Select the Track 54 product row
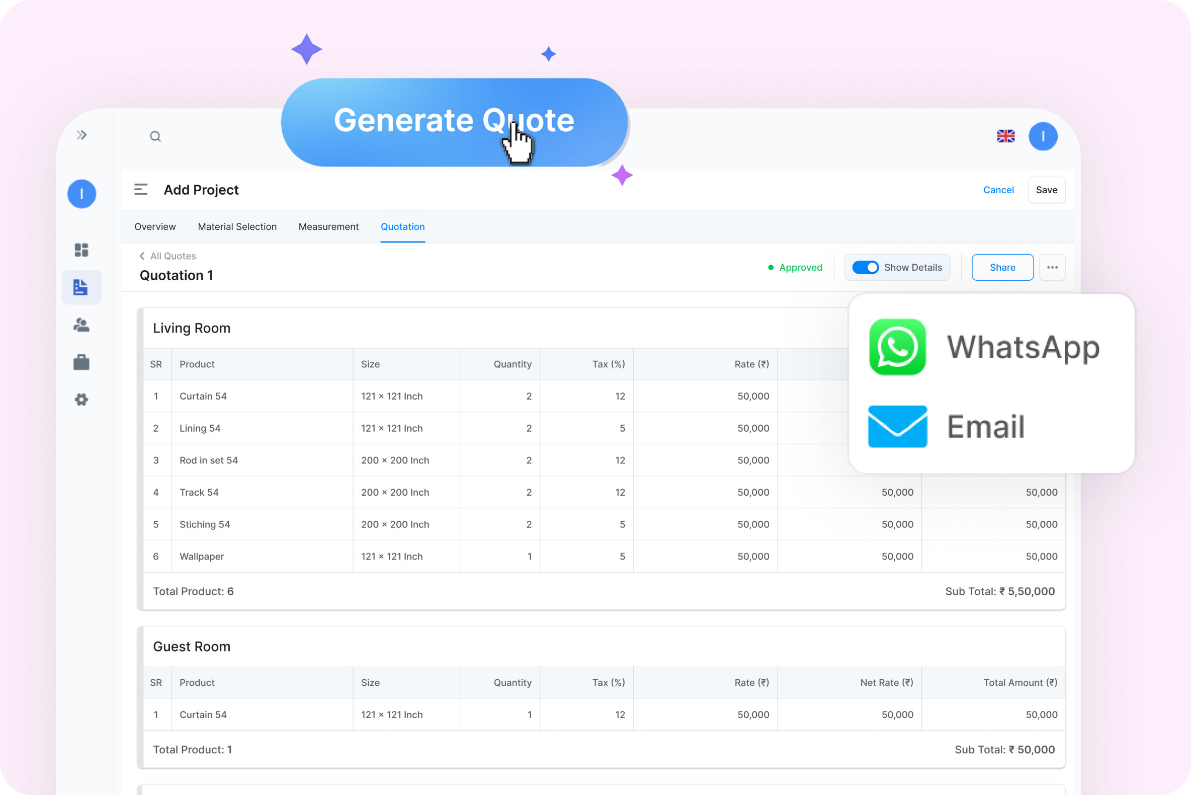Viewport: 1191px width, 795px height. click(604, 492)
